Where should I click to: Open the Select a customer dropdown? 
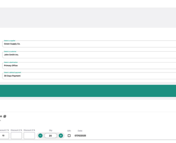89,55
